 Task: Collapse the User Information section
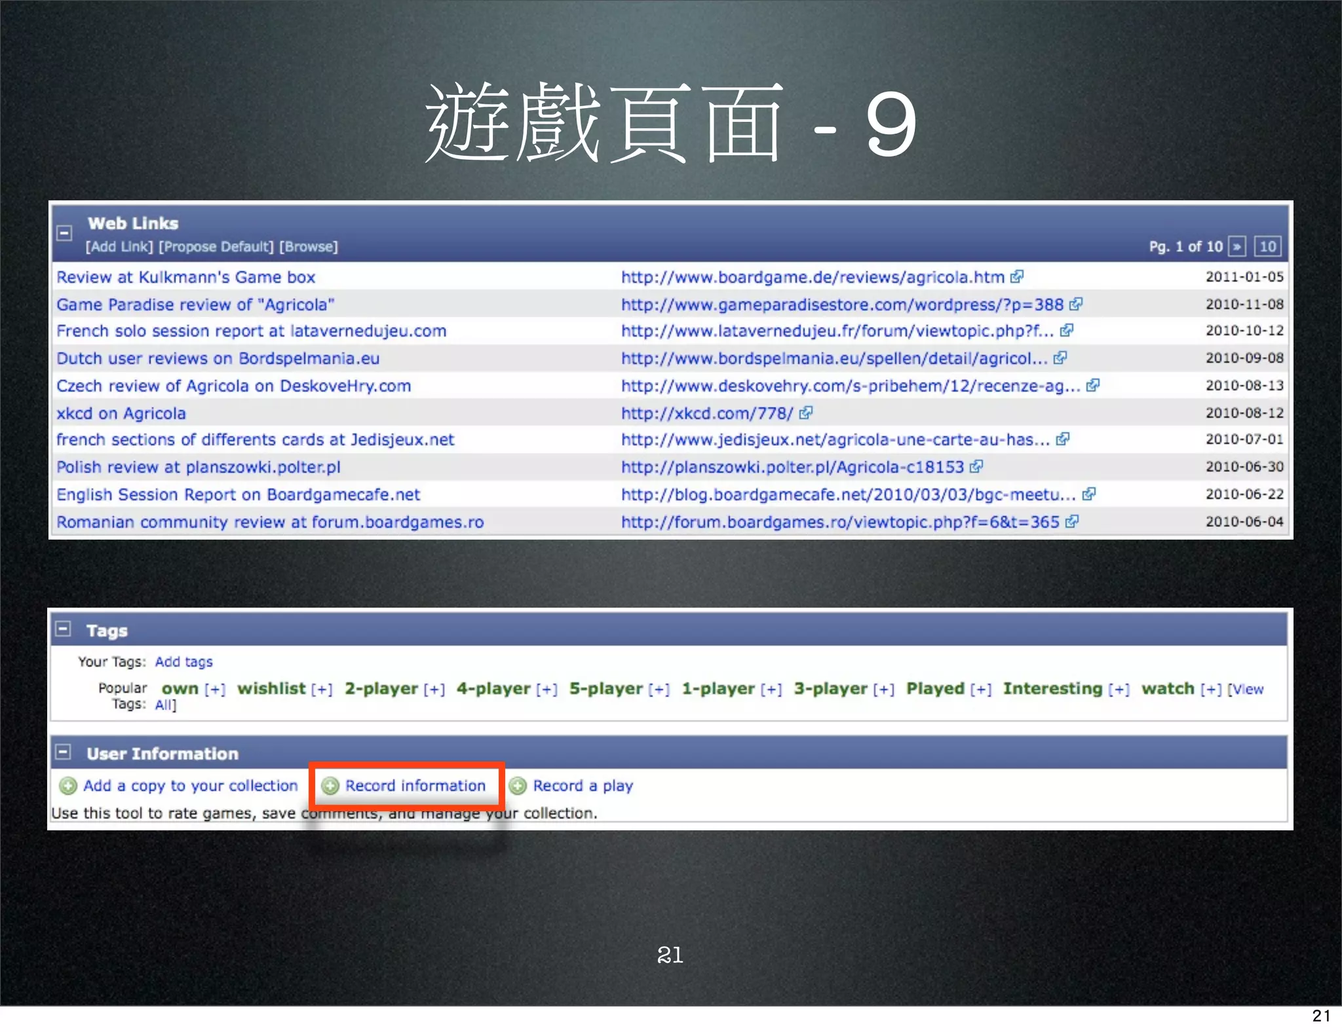pos(63,752)
